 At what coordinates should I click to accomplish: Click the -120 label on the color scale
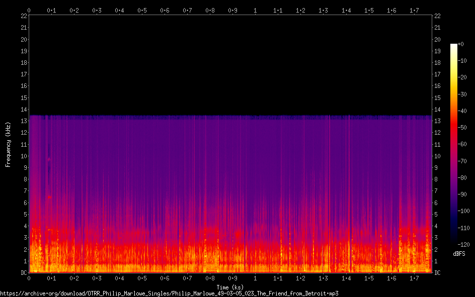pos(464,245)
